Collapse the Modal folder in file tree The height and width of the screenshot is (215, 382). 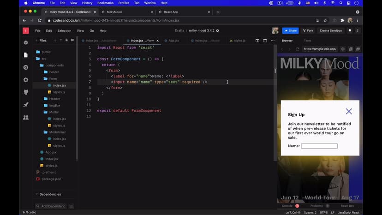pyautogui.click(x=54, y=112)
